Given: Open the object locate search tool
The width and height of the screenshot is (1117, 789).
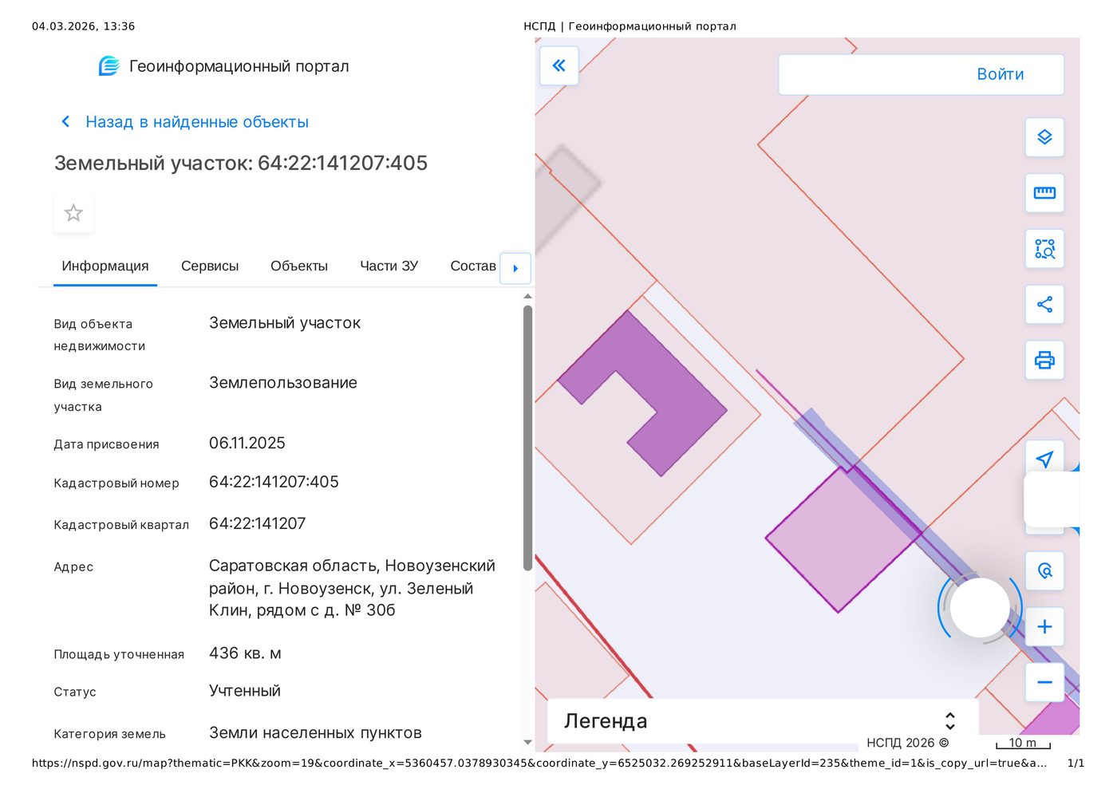Looking at the screenshot, I should pos(1044,570).
